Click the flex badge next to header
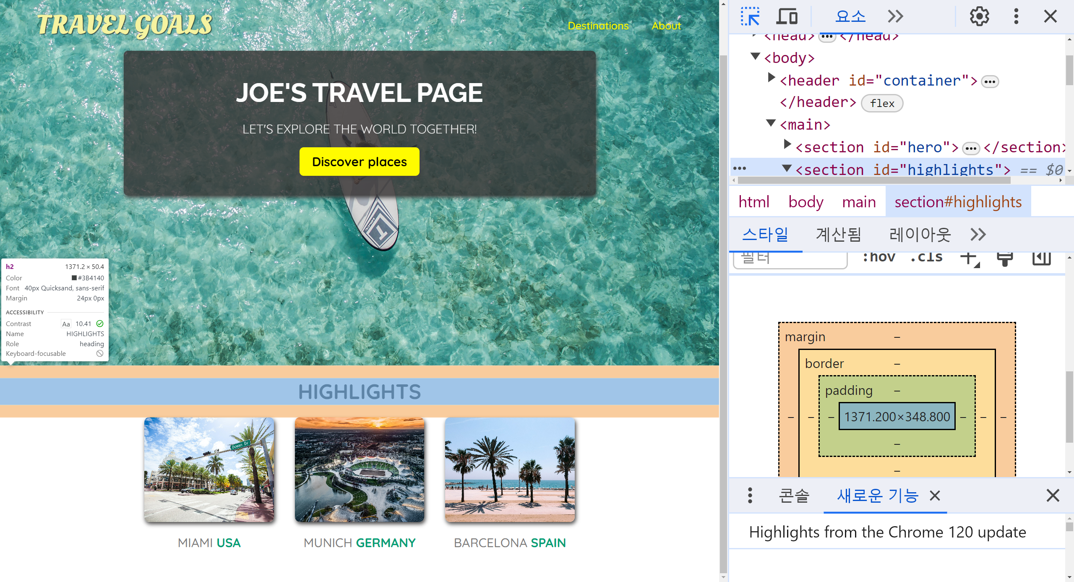The width and height of the screenshot is (1074, 582). 882,103
